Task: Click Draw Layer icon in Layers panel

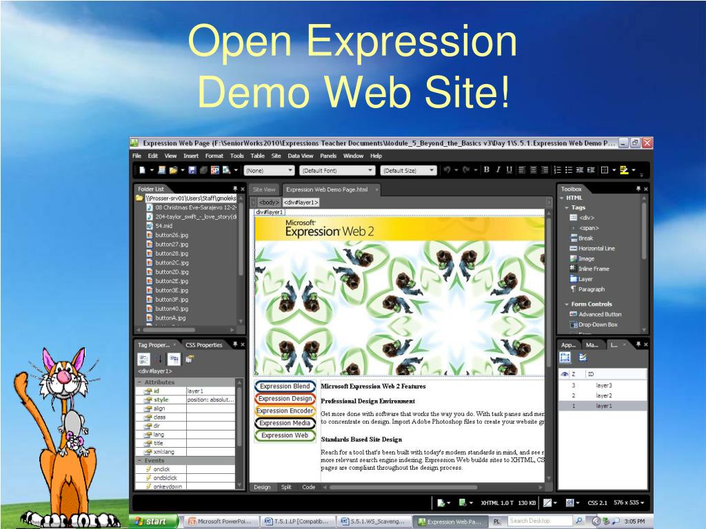Action: pyautogui.click(x=565, y=357)
